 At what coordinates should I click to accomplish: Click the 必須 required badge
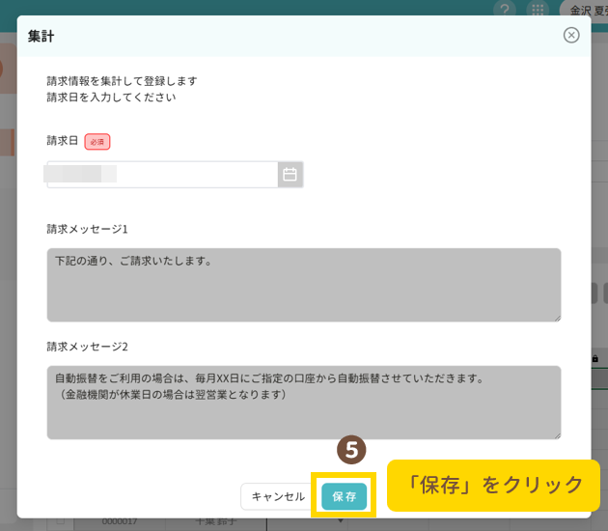(x=97, y=142)
